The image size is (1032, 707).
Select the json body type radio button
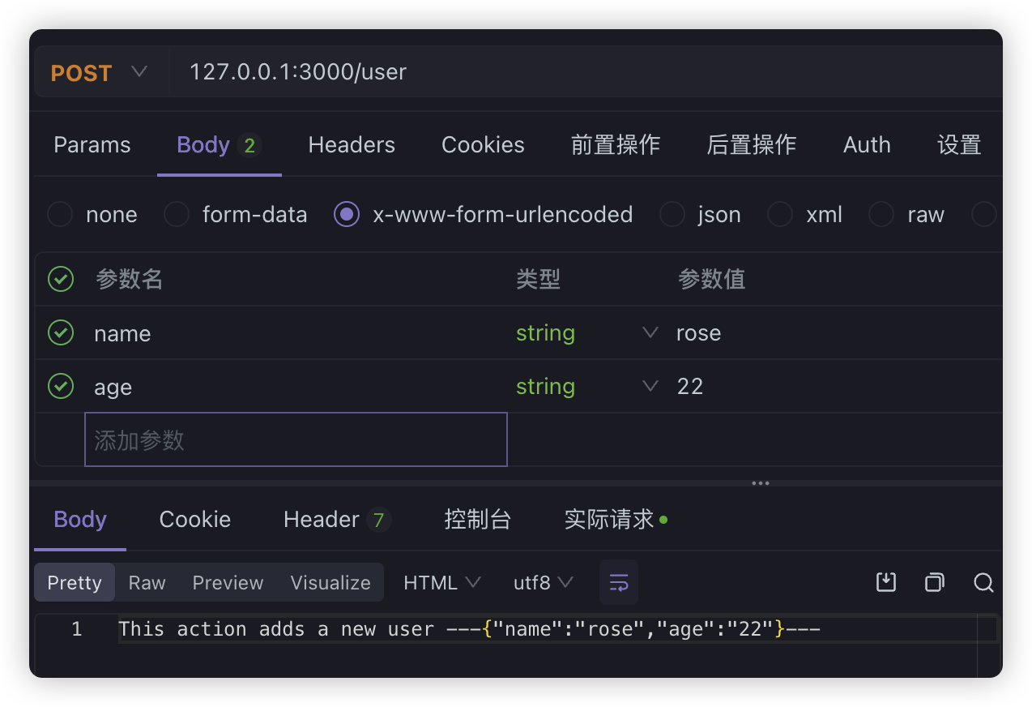pos(672,214)
